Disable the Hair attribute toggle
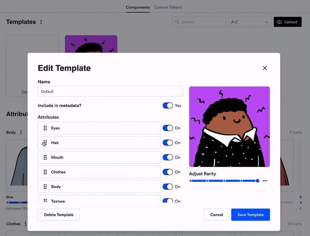310x236 pixels. [x=167, y=143]
